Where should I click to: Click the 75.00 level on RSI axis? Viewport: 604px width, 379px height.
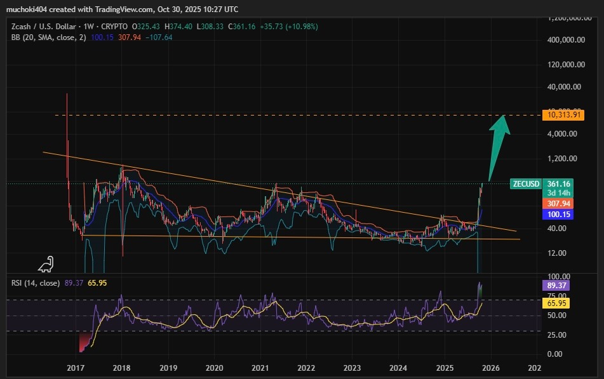[558, 295]
